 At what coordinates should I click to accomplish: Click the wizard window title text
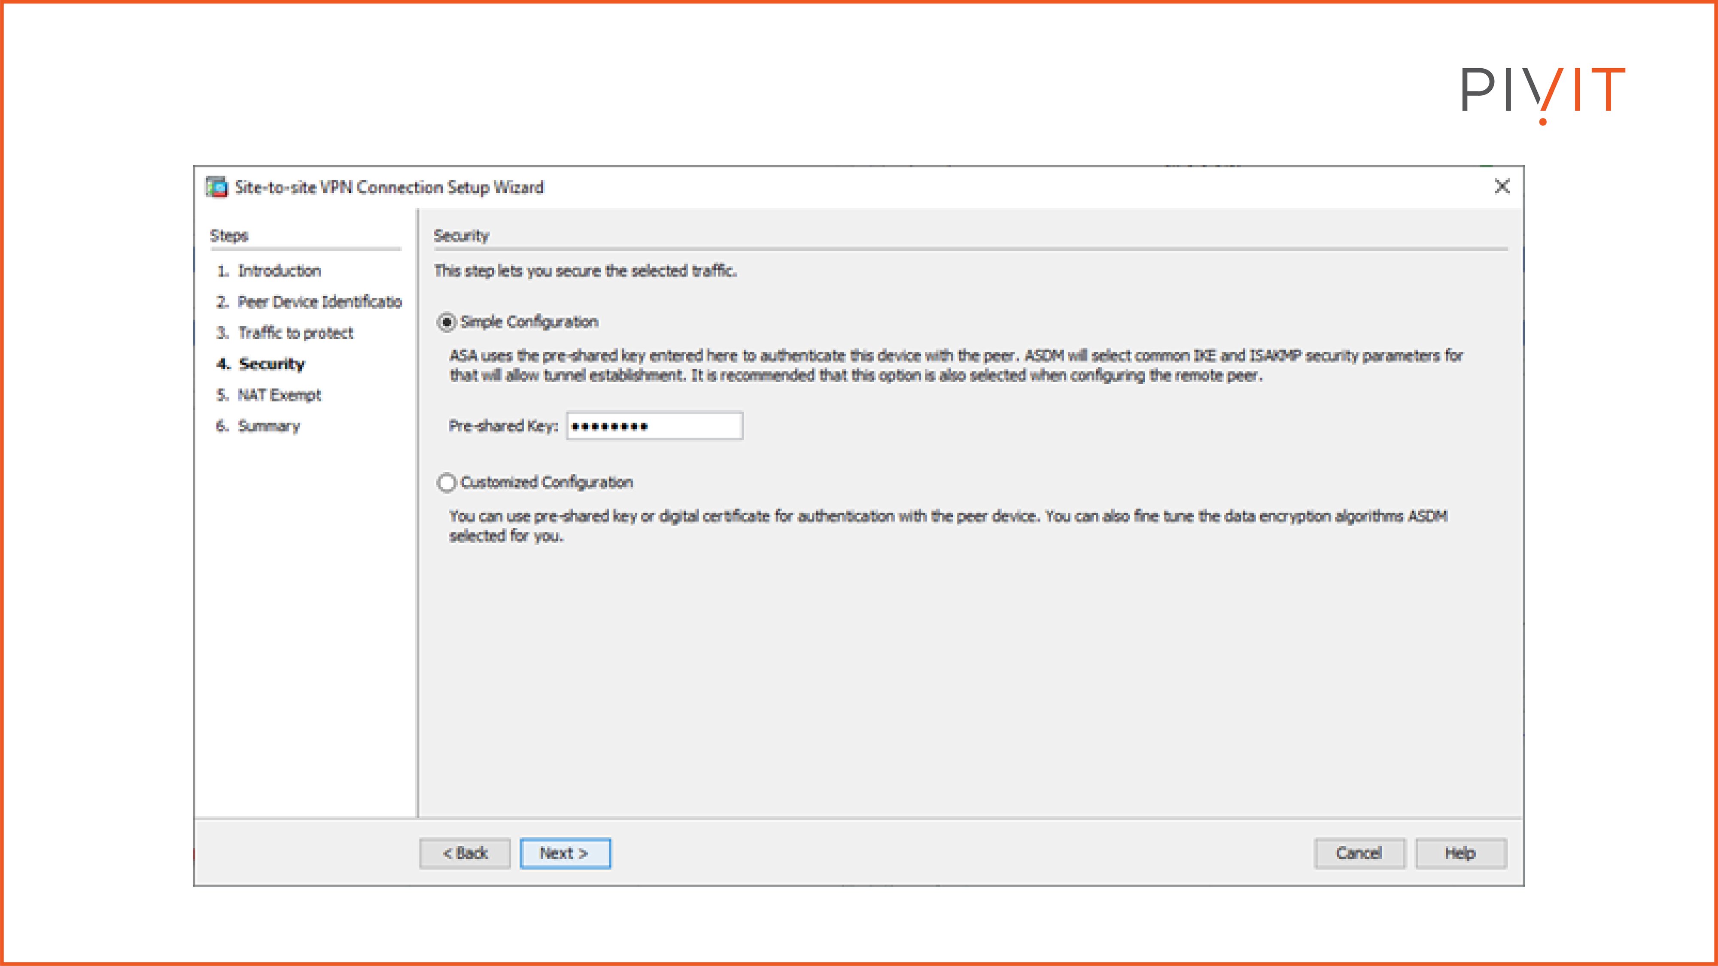(387, 187)
